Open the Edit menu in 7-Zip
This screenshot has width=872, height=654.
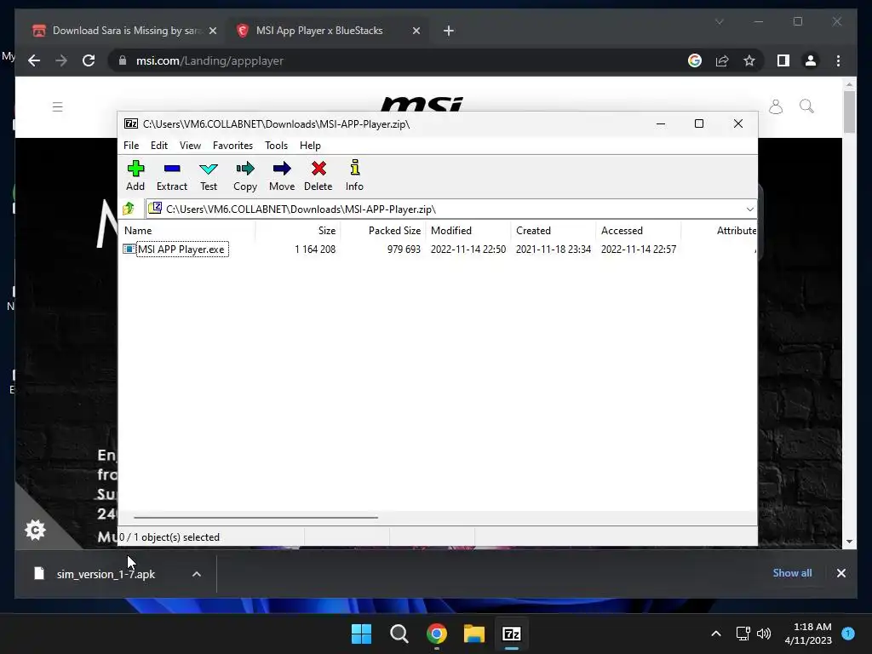(x=159, y=145)
